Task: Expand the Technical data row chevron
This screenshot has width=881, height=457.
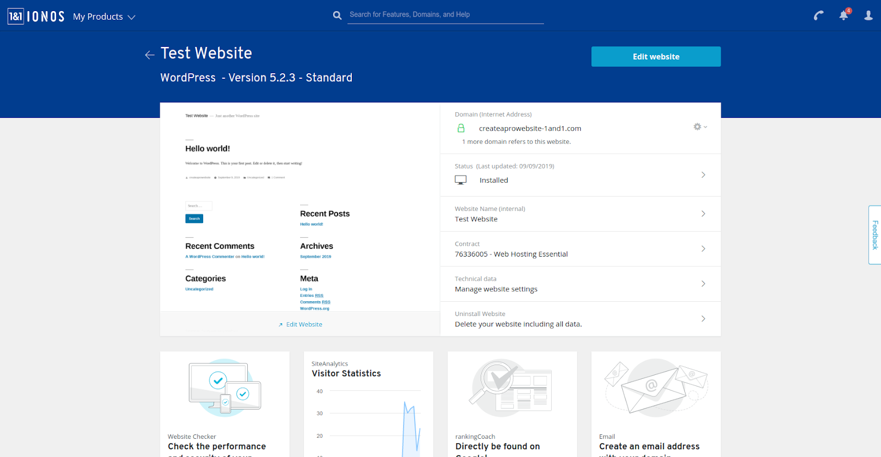Action: [703, 284]
